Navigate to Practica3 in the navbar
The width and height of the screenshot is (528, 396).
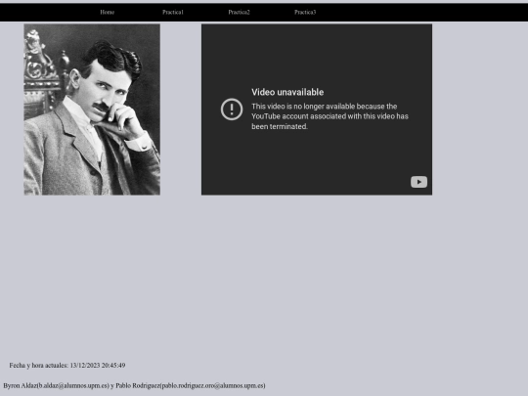(305, 12)
